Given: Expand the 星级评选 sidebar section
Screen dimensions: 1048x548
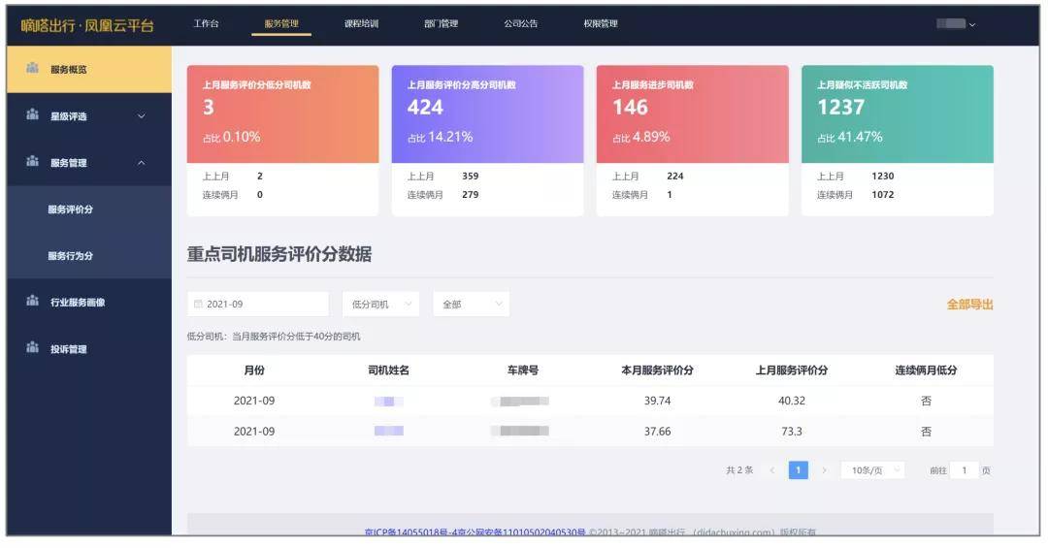Looking at the screenshot, I should (x=141, y=116).
